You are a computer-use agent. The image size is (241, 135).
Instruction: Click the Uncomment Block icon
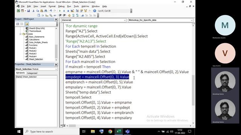pyautogui.click(x=77, y=15)
